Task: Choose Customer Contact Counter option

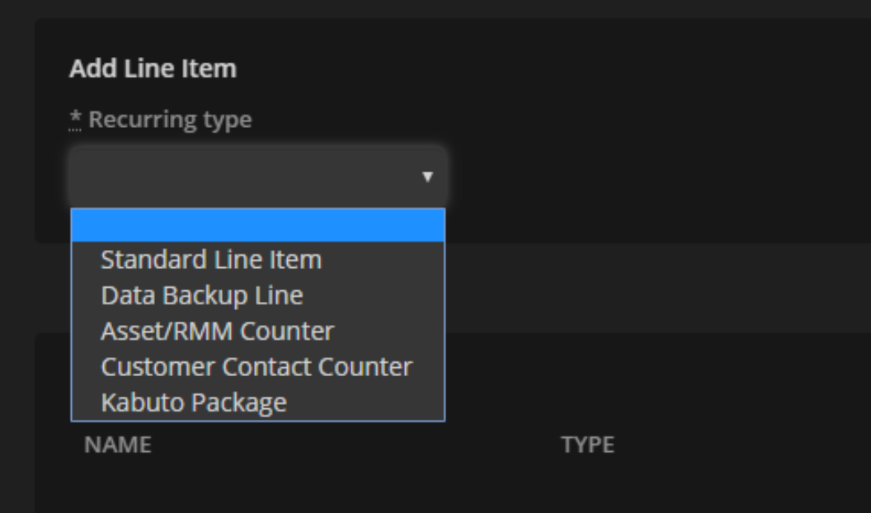Action: 256,366
